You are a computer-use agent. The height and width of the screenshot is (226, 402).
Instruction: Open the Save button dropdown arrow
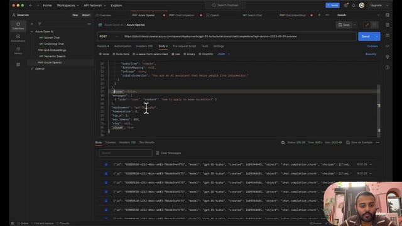click(x=354, y=25)
